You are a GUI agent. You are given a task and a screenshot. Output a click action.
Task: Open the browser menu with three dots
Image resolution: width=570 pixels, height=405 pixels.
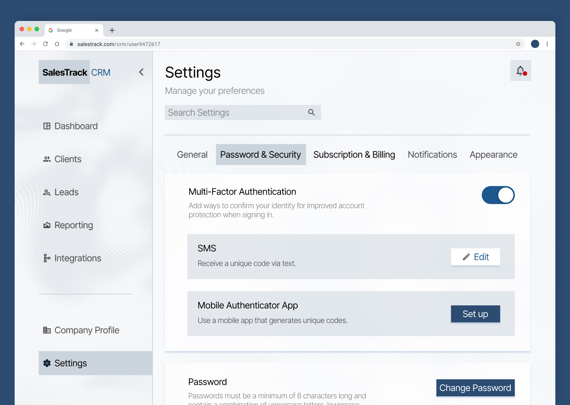(x=547, y=44)
